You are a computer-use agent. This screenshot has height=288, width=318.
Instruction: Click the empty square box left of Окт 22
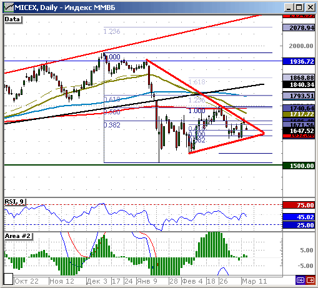(9, 279)
